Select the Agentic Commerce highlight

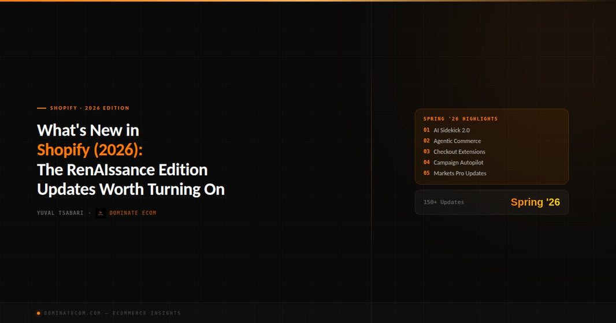click(x=457, y=141)
